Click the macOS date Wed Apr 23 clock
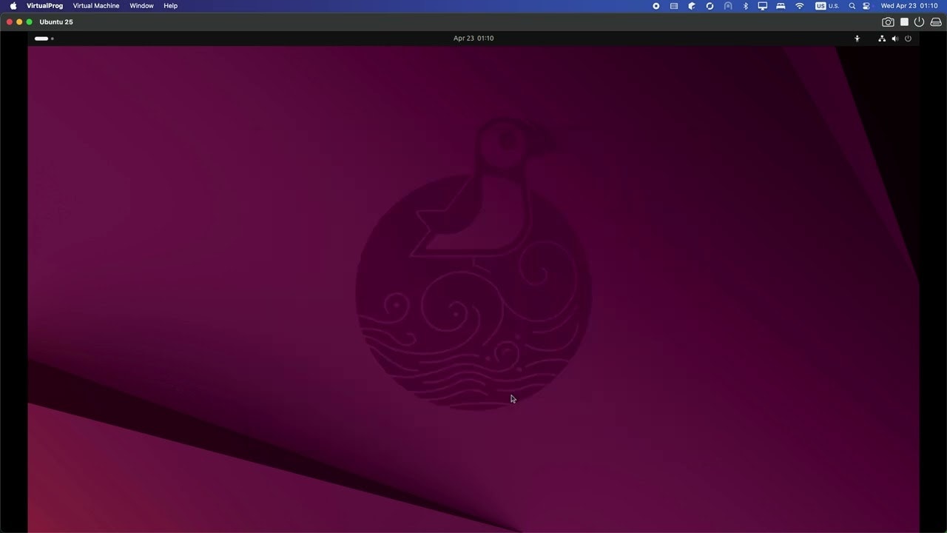947x533 pixels. 909,6
